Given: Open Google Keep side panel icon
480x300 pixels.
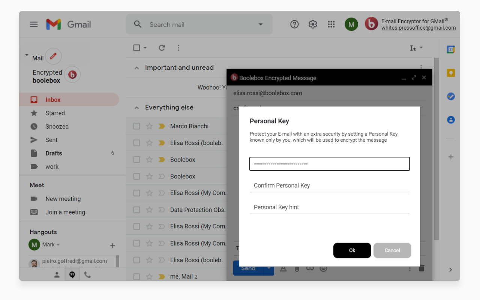Looking at the screenshot, I should pyautogui.click(x=451, y=73).
